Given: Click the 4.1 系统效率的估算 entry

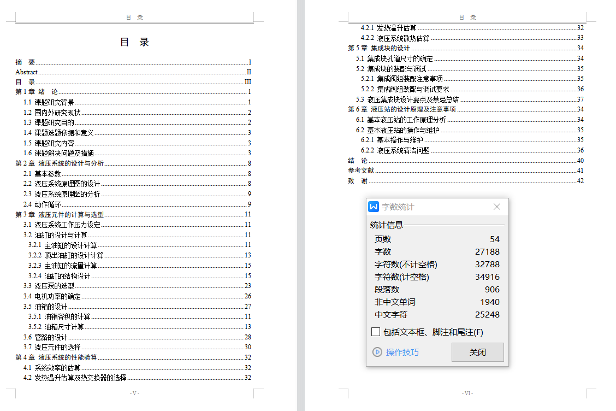Looking at the screenshot, I should tap(137, 368).
